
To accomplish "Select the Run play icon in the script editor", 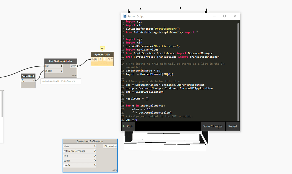I will (x=123, y=126).
